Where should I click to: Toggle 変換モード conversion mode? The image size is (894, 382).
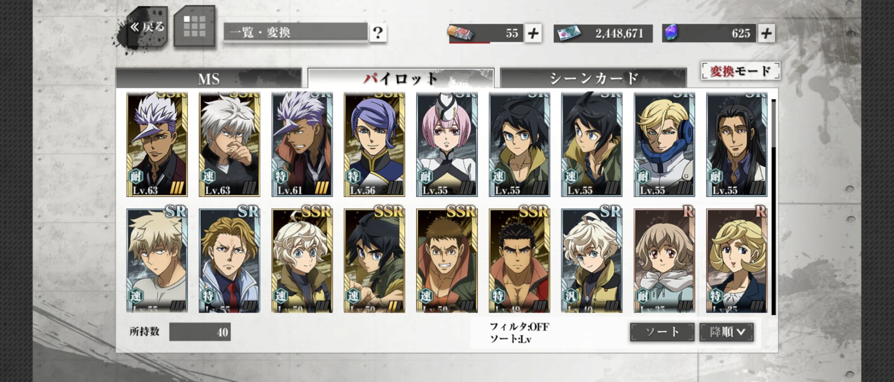pyautogui.click(x=740, y=71)
